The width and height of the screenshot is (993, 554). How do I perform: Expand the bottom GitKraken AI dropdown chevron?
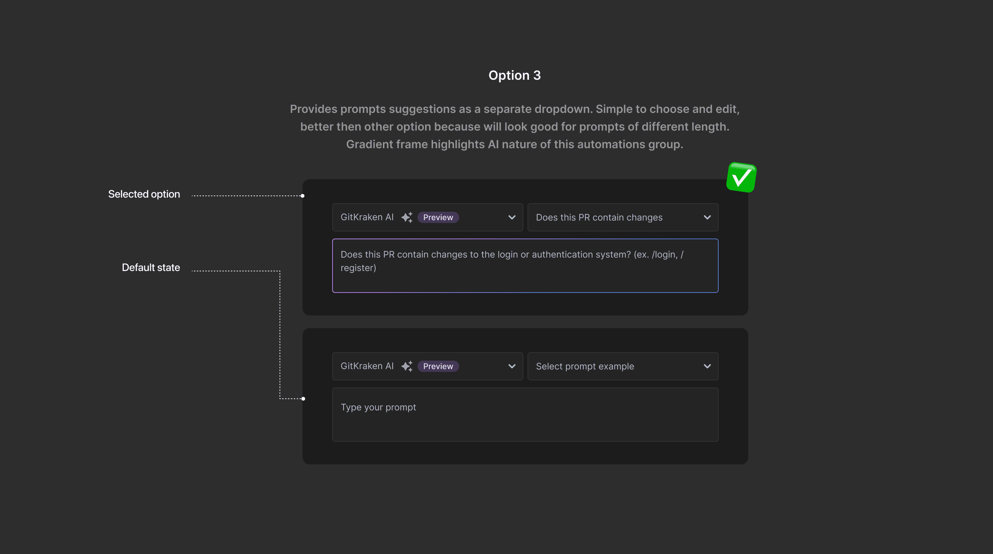[512, 366]
